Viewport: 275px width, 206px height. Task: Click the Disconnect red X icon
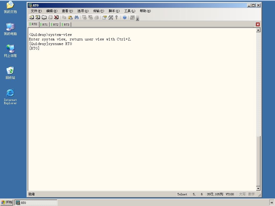coord(56,17)
